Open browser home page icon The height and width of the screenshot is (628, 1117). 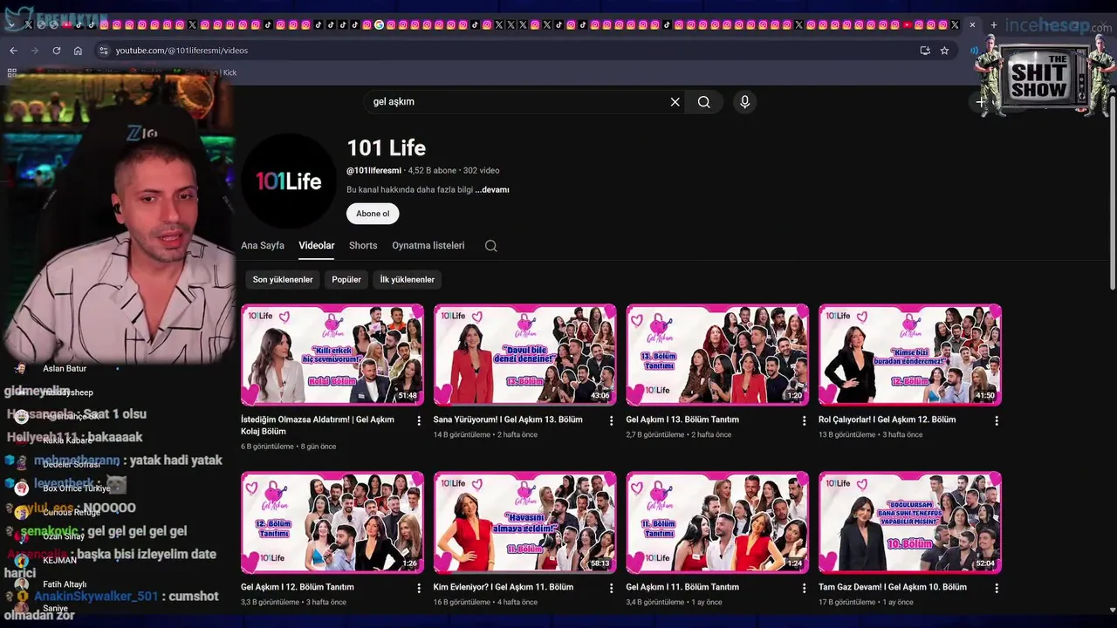pos(78,51)
